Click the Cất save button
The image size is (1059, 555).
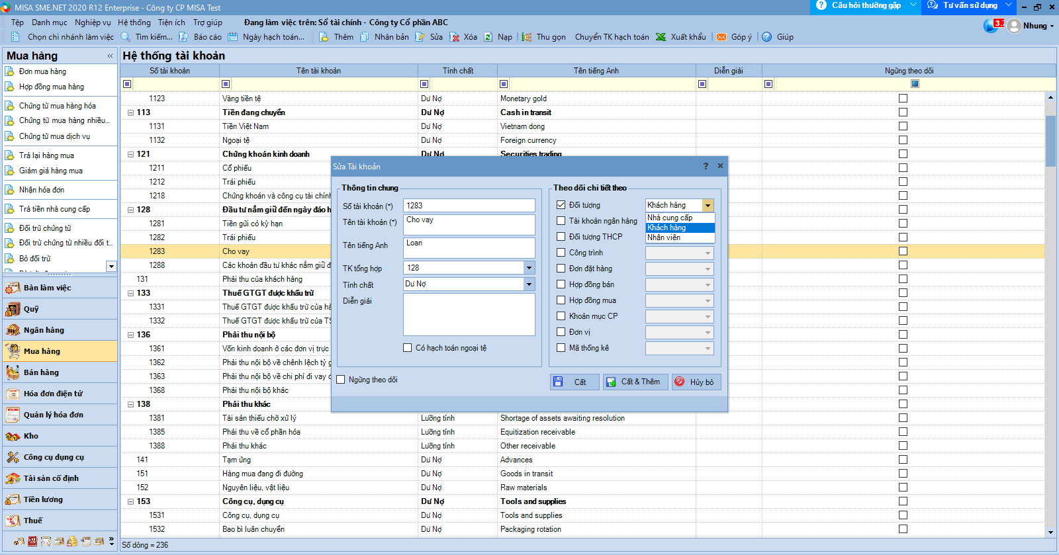pos(575,382)
